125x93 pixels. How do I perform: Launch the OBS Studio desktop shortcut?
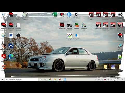tap(18, 35)
